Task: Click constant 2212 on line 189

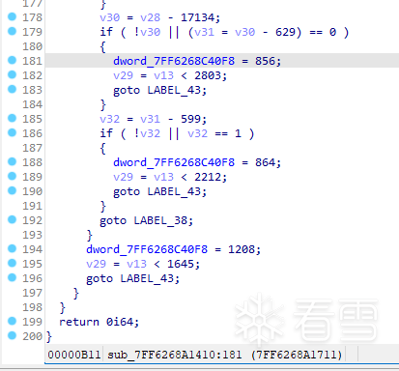Action: pyautogui.click(x=208, y=177)
